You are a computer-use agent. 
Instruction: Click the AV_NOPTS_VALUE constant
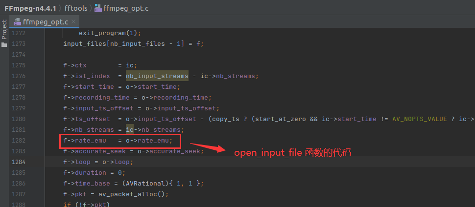click(416, 119)
